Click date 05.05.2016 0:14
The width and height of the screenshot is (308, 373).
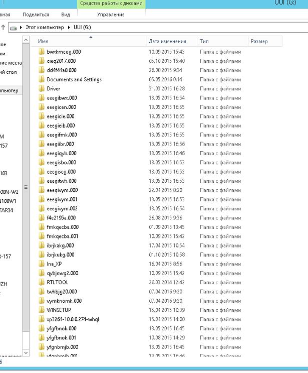[166, 79]
